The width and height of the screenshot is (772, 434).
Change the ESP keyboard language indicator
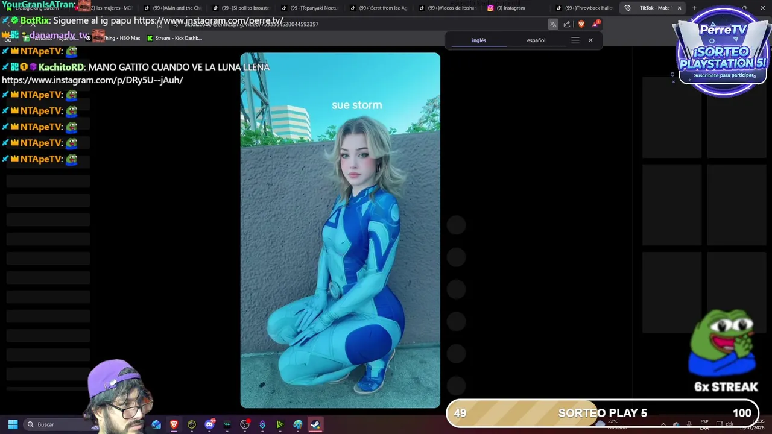coord(704,424)
